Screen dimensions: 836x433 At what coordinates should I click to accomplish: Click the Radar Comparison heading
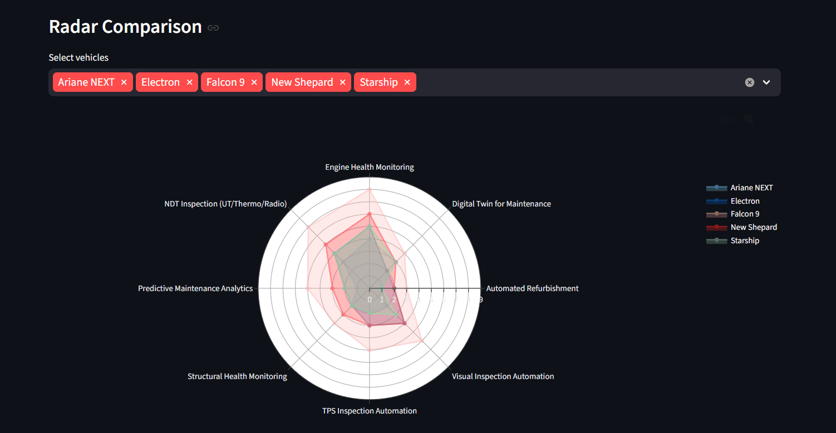coord(125,27)
